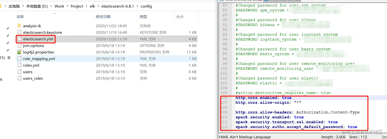Click the line http.cors.enabled: true in the editor
The width and height of the screenshot is (387, 139).
[263, 98]
